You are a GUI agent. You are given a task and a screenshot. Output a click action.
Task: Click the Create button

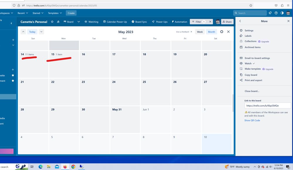[x=71, y=13]
